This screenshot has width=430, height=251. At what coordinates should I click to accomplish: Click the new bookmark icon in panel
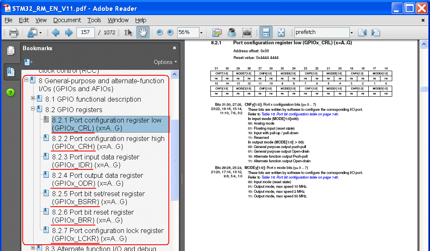(28, 62)
